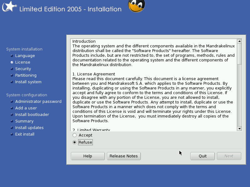
Task: View the Release Notes
Action: pyautogui.click(x=124, y=156)
